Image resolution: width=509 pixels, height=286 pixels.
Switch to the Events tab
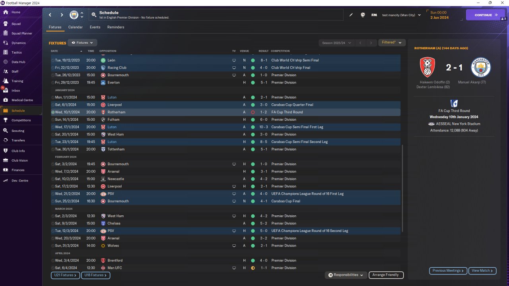pos(95,27)
